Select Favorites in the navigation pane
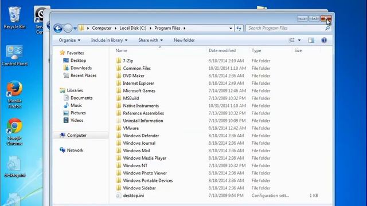The width and height of the screenshot is (367, 206). [72, 53]
